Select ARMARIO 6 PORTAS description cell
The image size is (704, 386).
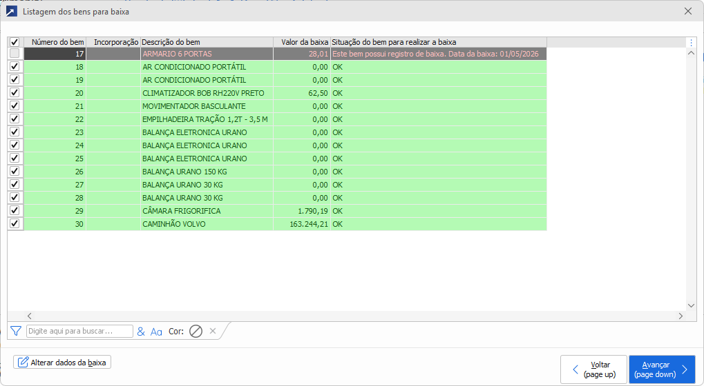click(207, 54)
